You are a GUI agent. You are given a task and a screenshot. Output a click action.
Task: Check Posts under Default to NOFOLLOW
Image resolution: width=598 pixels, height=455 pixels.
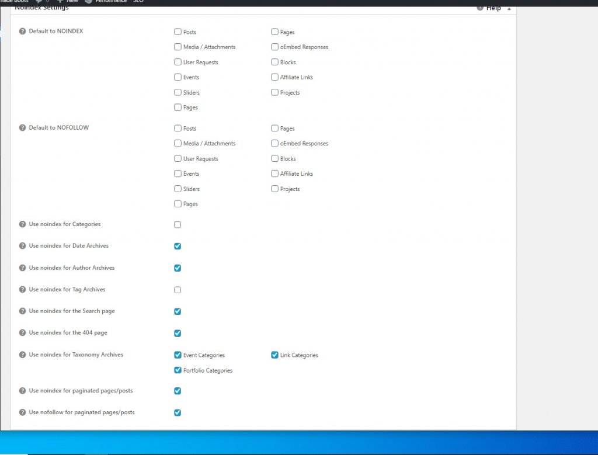pyautogui.click(x=178, y=128)
